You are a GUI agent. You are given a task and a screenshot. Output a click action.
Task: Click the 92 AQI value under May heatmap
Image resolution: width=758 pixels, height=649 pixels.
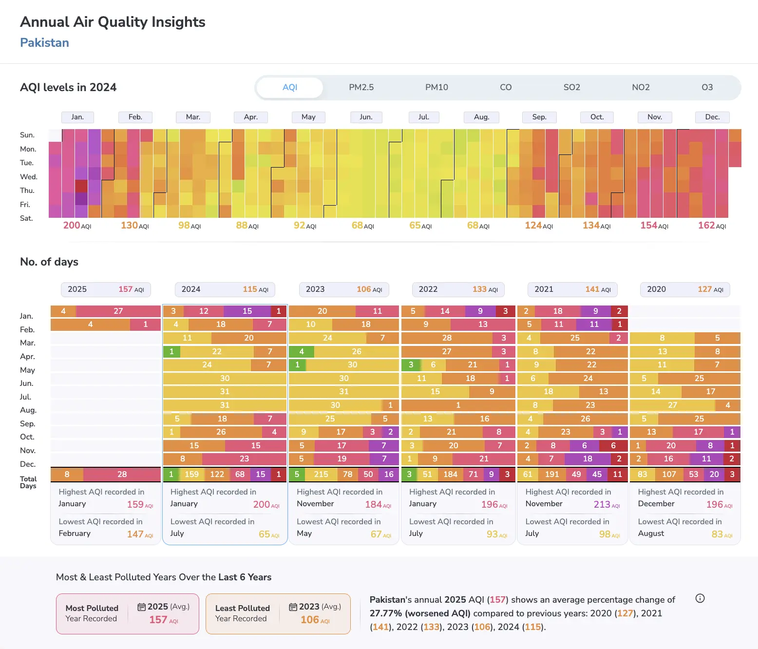[305, 226]
